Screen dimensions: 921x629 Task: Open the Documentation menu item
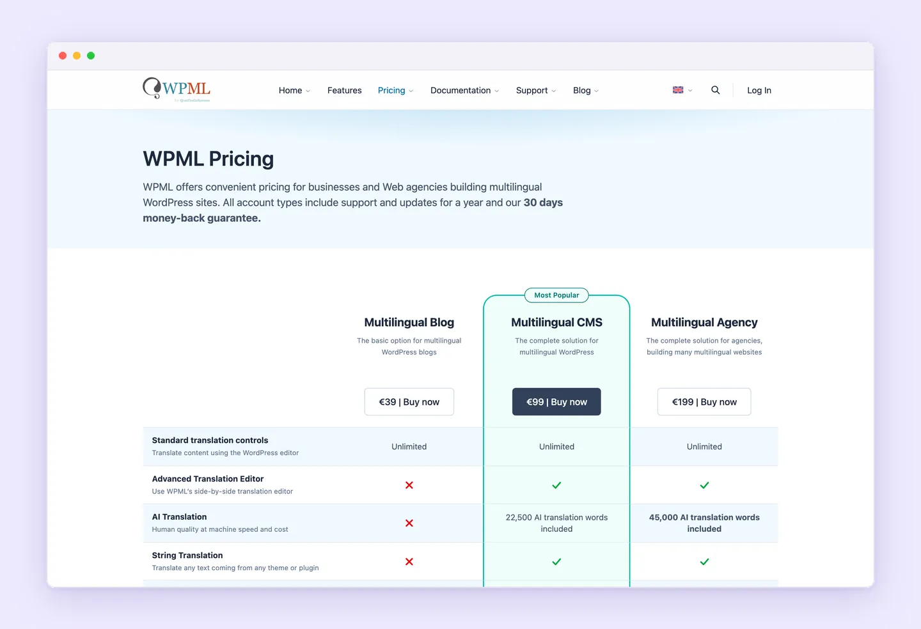tap(460, 90)
